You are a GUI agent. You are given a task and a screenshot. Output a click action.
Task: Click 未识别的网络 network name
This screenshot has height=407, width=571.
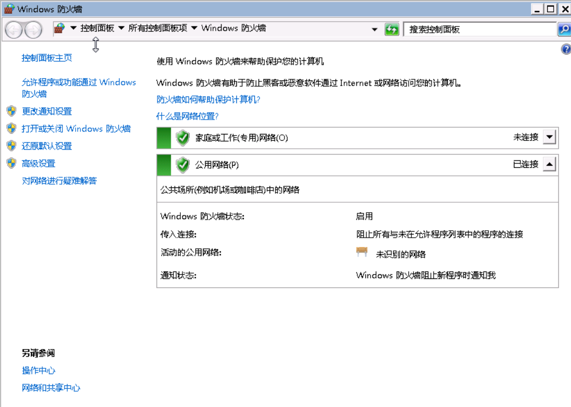pyautogui.click(x=401, y=254)
